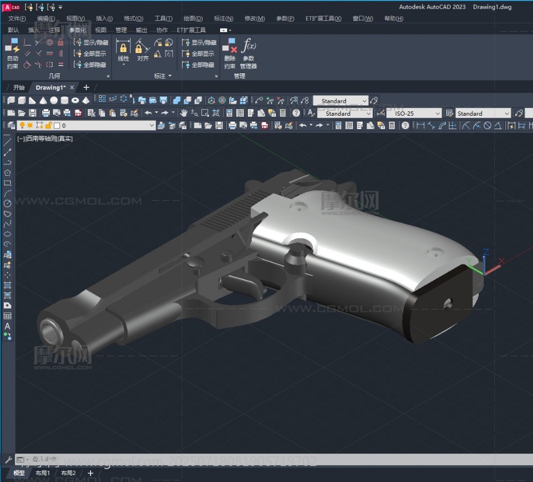Screen dimensions: 533x482
Task: Select the Rectangle draw tool
Action: 7,183
